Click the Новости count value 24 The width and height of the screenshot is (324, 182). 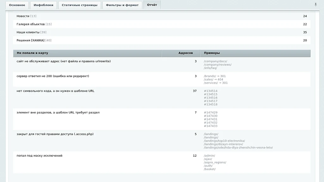[x=305, y=16]
